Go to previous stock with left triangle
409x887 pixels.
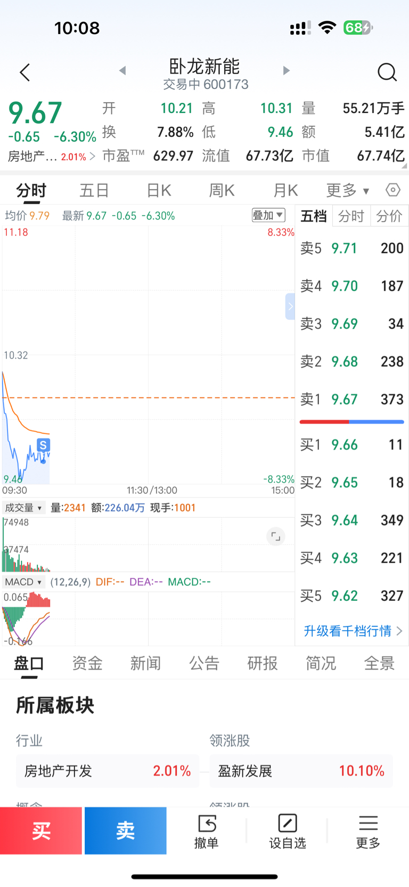click(122, 70)
